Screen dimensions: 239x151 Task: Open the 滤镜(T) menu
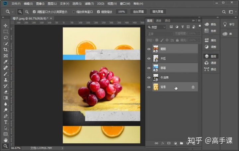[89, 4]
